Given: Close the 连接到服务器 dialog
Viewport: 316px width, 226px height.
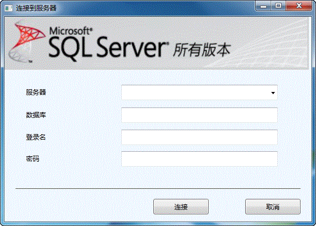Looking at the screenshot, I should tap(299, 6).
